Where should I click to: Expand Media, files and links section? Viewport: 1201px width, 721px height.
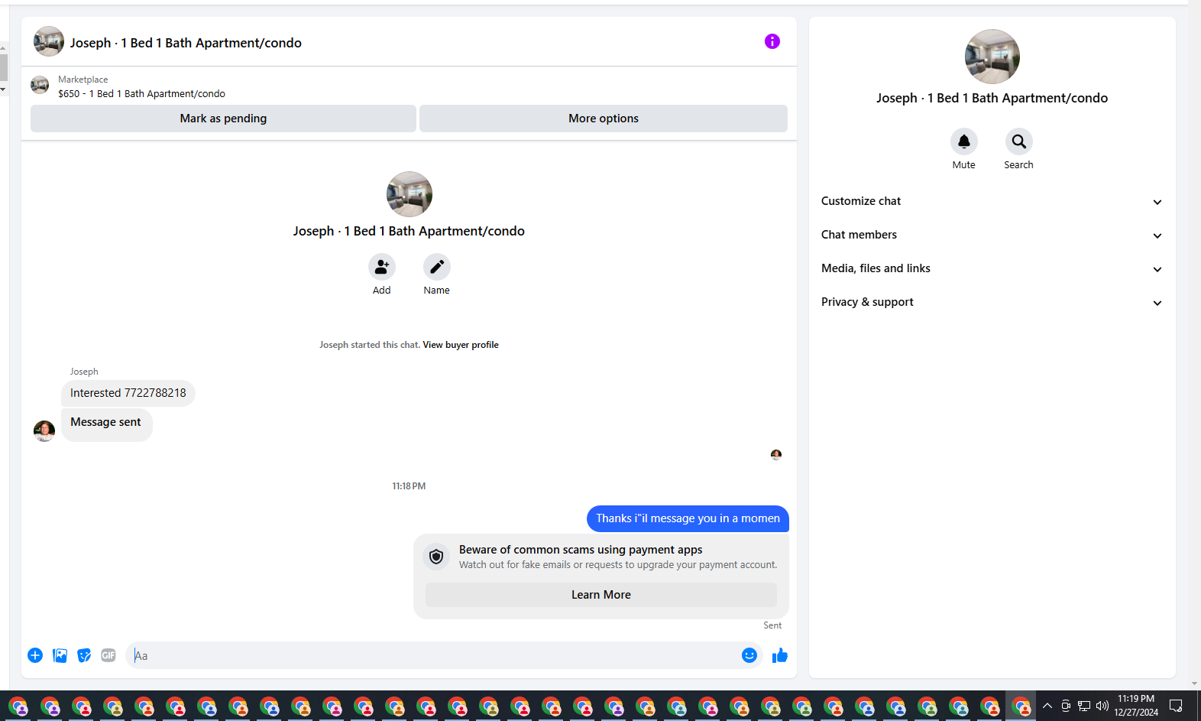pyautogui.click(x=992, y=268)
